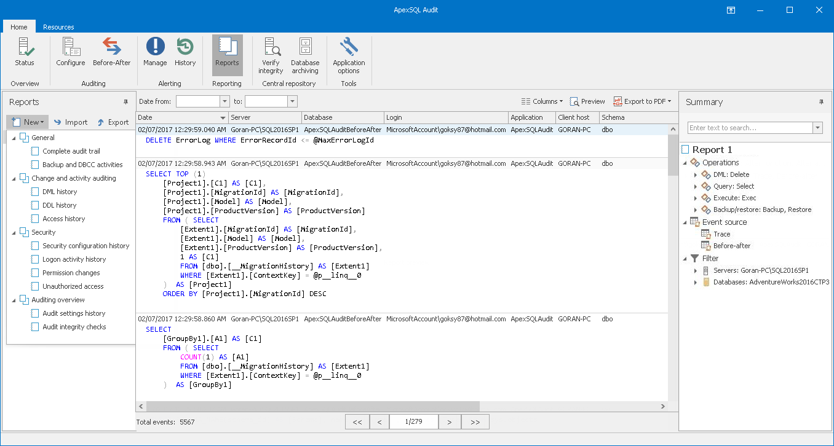
Task: Switch to the Resources ribbon tab
Action: tap(58, 27)
